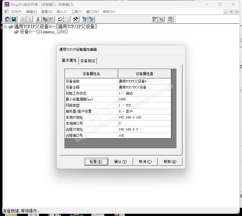Open the 查看(V) menu
The image size is (242, 216).
click(x=47, y=12)
